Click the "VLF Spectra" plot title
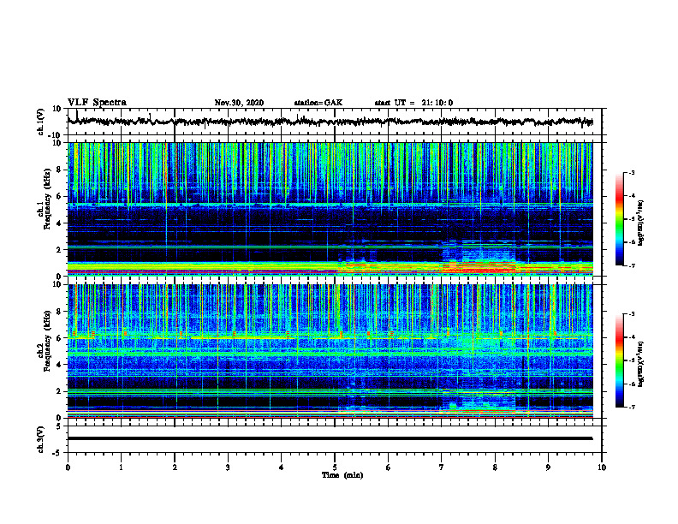 coord(97,103)
